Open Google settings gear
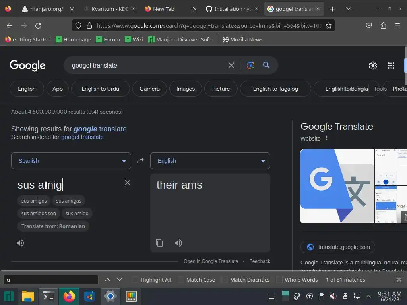This screenshot has height=305, width=407. pos(373,66)
